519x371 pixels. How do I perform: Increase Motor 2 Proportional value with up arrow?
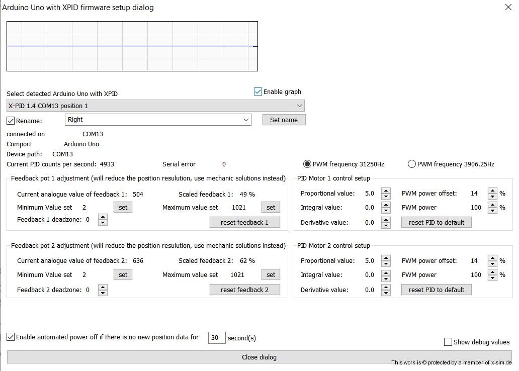pos(386,258)
